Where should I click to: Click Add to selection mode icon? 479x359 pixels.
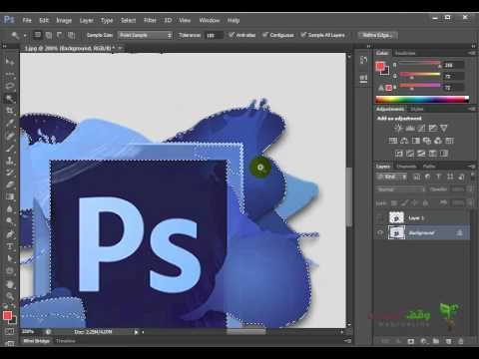[49, 35]
